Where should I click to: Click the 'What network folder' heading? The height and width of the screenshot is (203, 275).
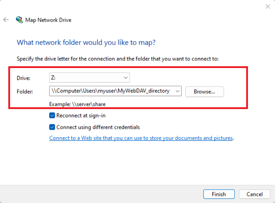tap(86, 42)
